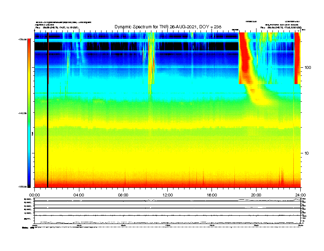The width and height of the screenshot is (324, 251).
Task: Click the 16:00 time axis label
Action: tap(212, 195)
